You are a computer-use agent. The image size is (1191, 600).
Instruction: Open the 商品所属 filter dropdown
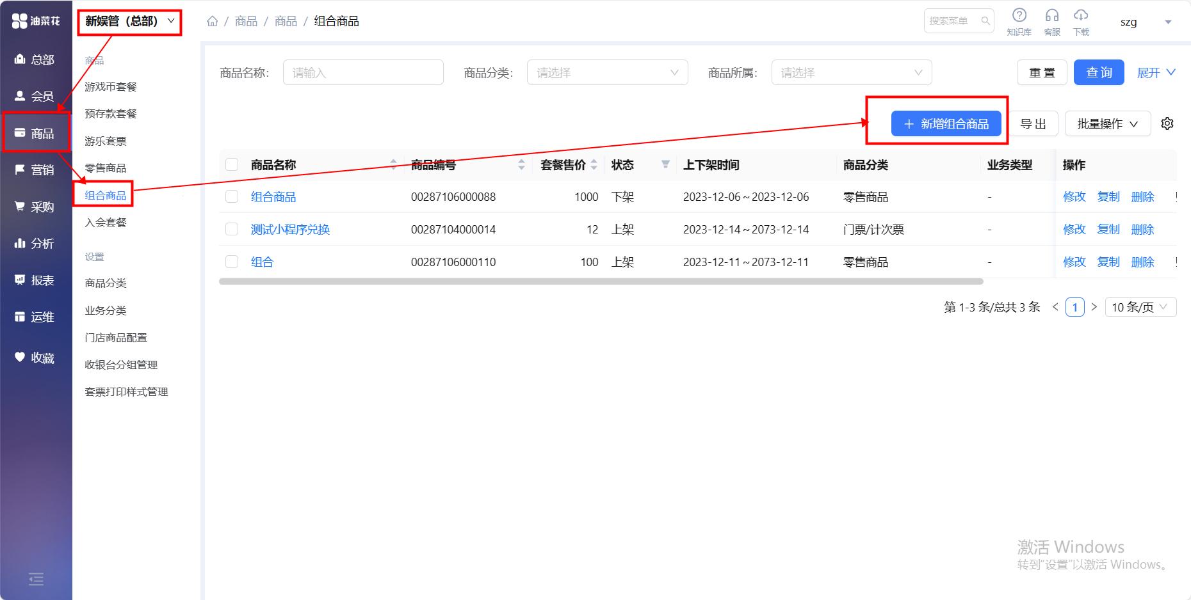[x=852, y=72]
